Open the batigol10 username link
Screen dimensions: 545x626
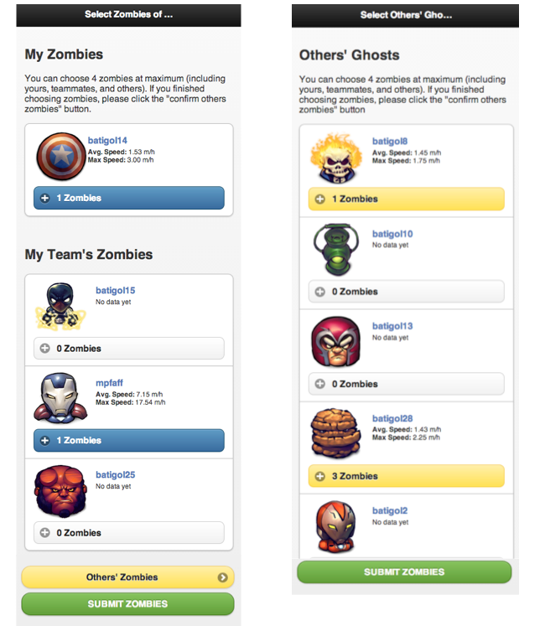pyautogui.click(x=392, y=234)
